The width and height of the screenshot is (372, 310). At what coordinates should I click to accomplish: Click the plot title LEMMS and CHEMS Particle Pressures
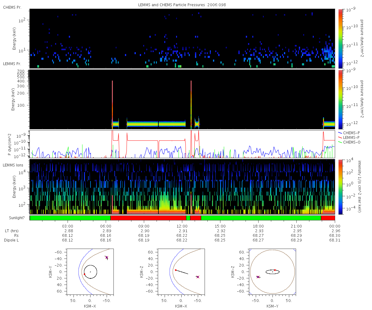click(182, 5)
